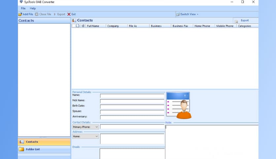This screenshot has width=276, height=159.
Task: Click the contact avatar picture
Action: 179,105
